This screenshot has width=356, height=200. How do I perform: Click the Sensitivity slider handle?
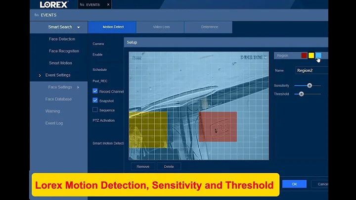click(310, 86)
